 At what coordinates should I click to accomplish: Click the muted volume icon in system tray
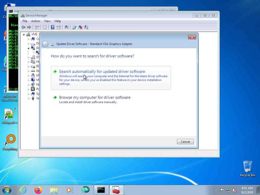click(x=234, y=190)
